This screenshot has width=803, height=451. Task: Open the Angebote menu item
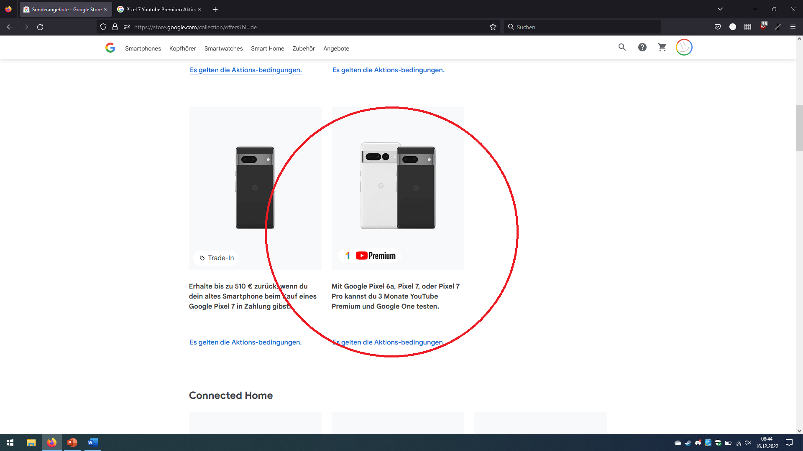[x=336, y=48]
